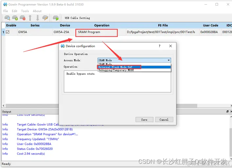Choose Debugging/Temporary MODE option
This screenshot has height=168, width=232.
pos(134,70)
